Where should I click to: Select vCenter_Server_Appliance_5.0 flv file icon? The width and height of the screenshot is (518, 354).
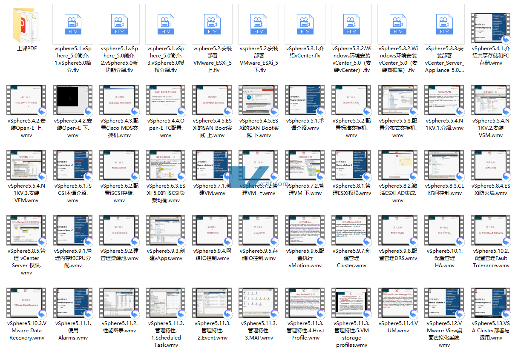pyautogui.click(x=444, y=24)
